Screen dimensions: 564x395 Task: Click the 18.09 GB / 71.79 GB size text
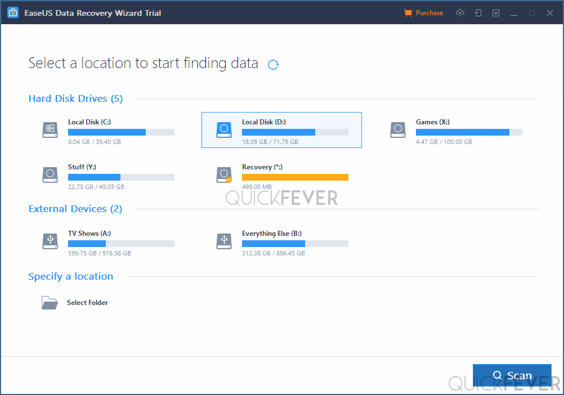pyautogui.click(x=270, y=142)
